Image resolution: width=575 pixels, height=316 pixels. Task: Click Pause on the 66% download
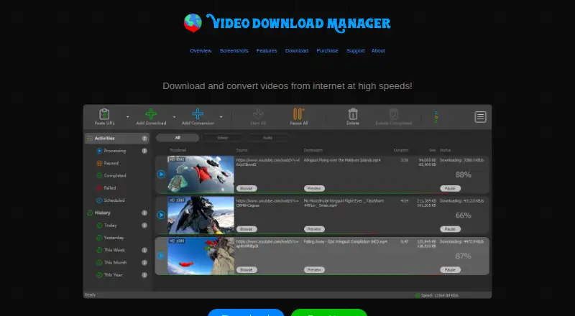[x=450, y=229]
